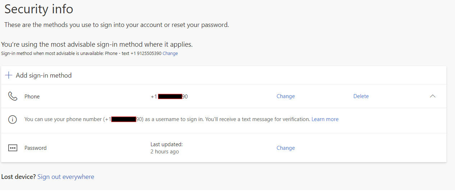Click the plus icon beside Add sign-in method
This screenshot has width=455, height=194.
(9, 75)
